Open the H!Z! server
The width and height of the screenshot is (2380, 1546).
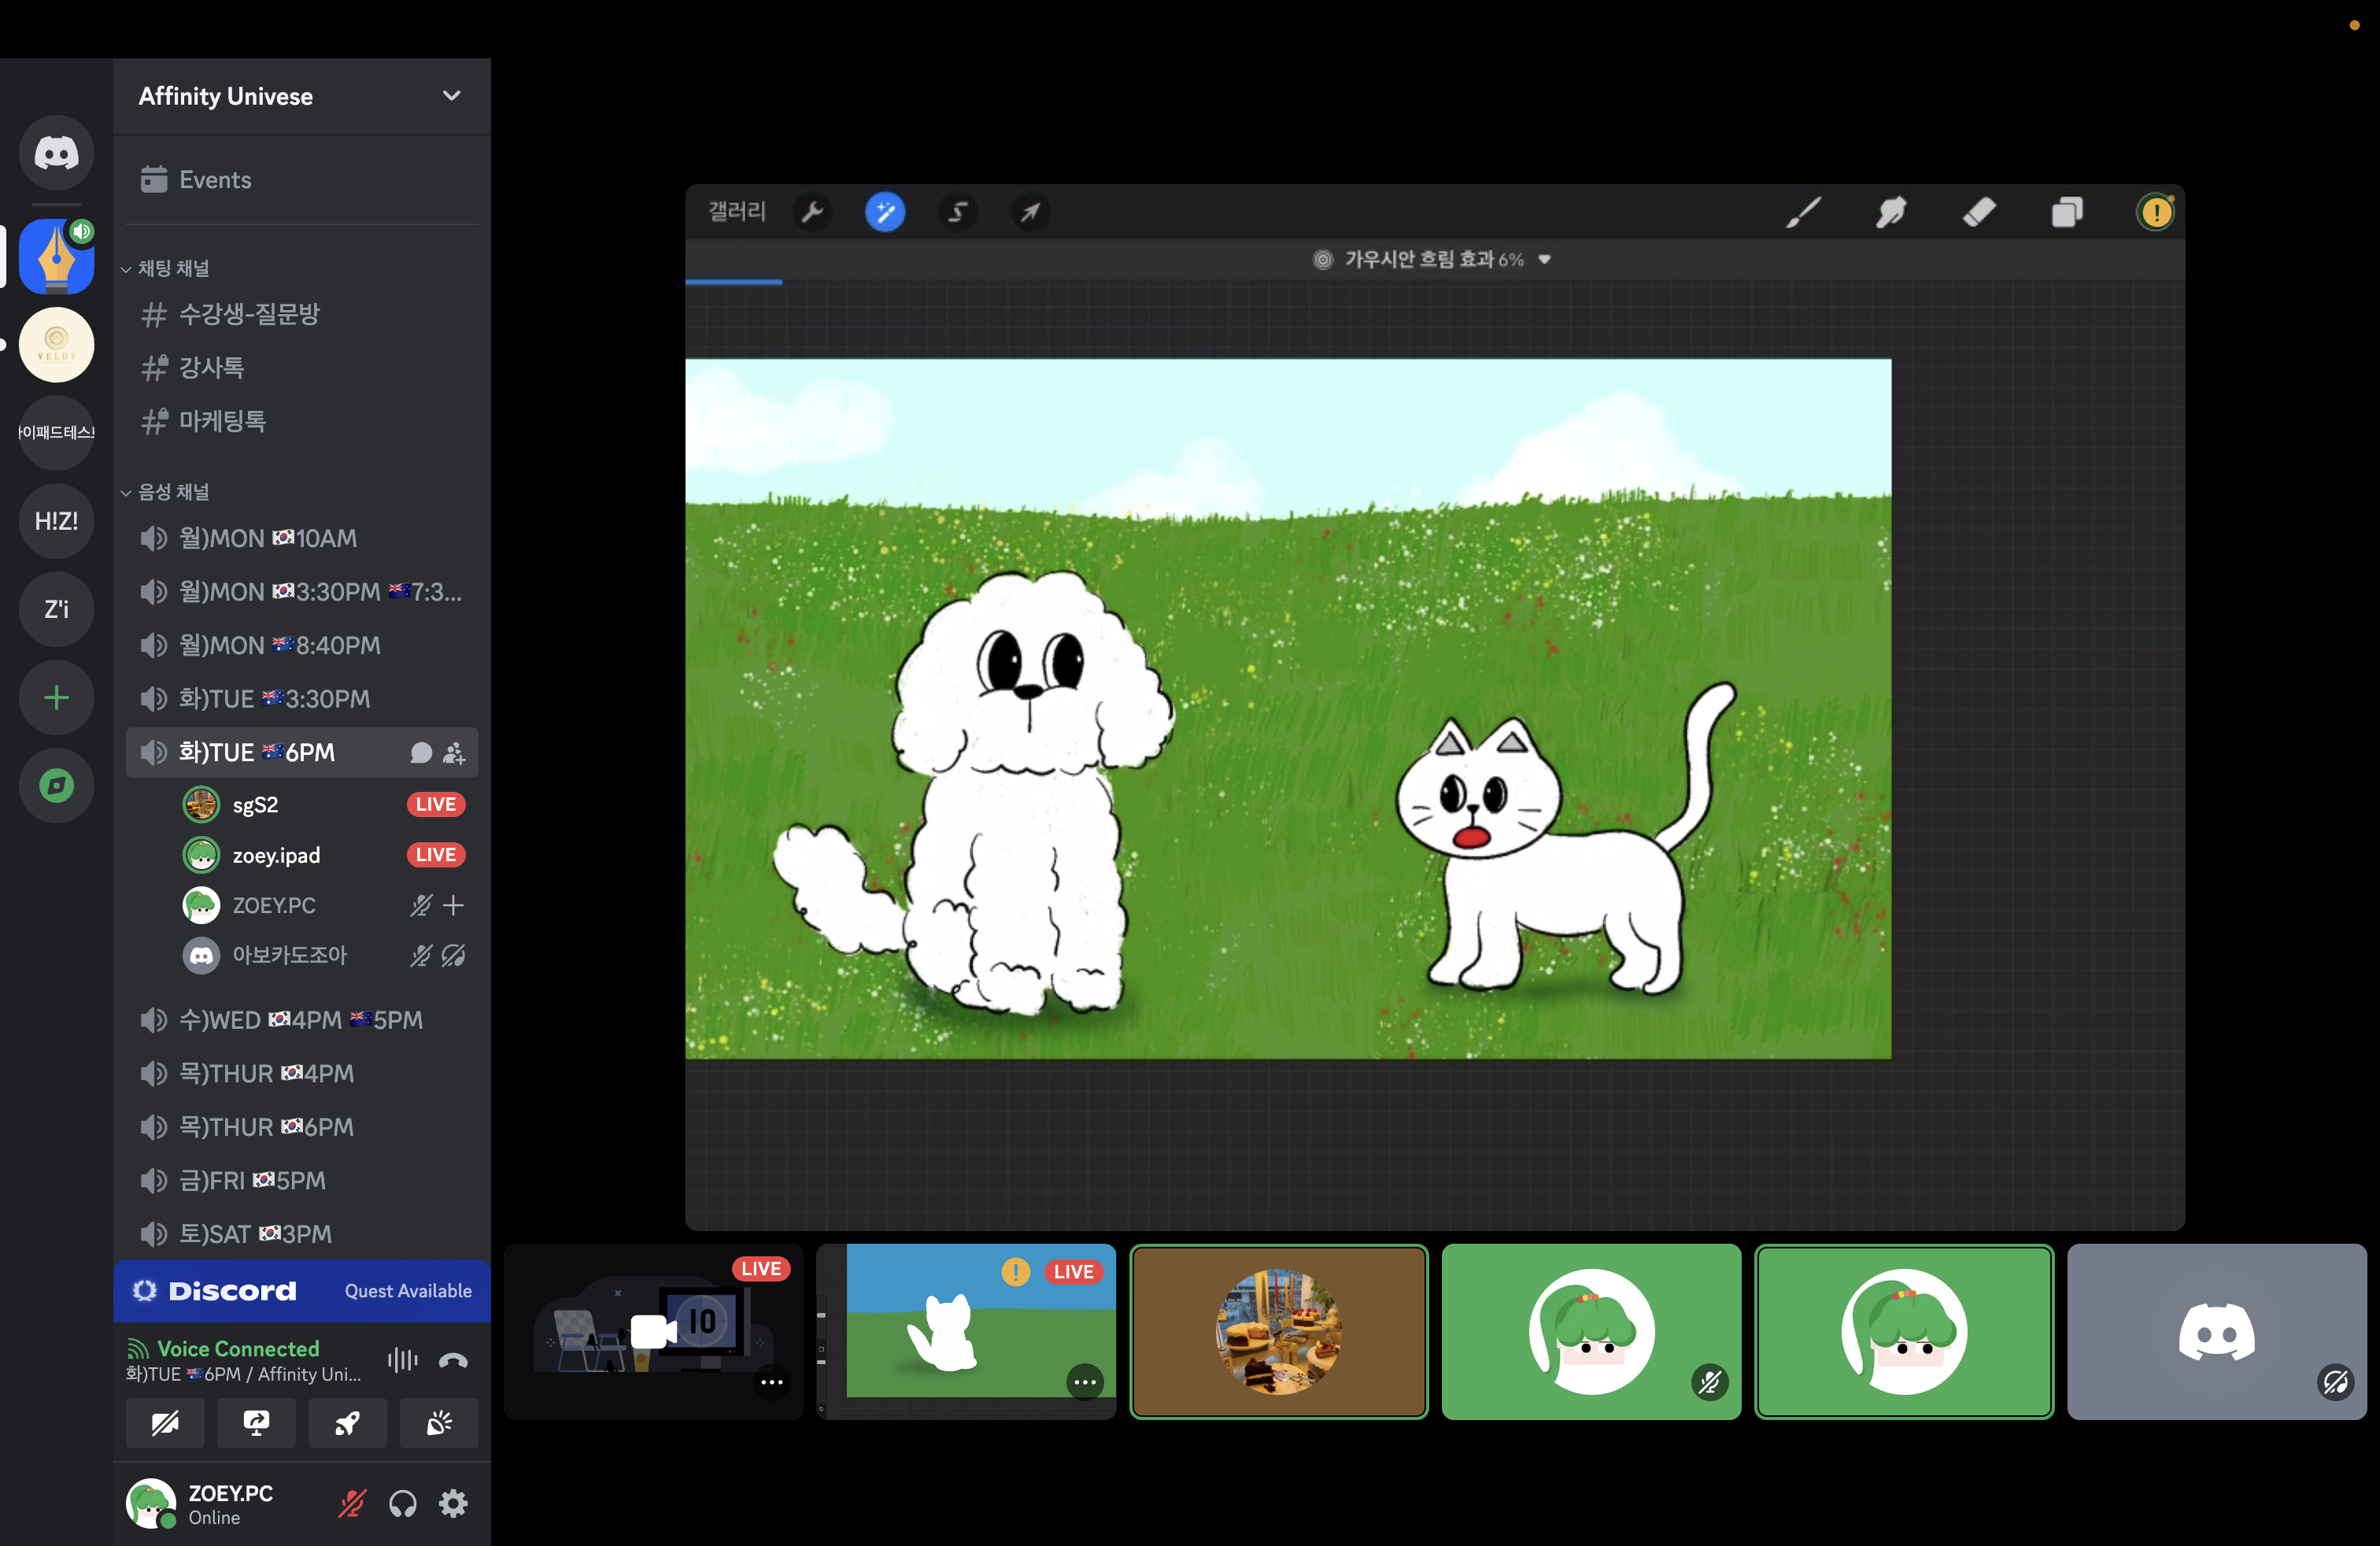click(56, 521)
